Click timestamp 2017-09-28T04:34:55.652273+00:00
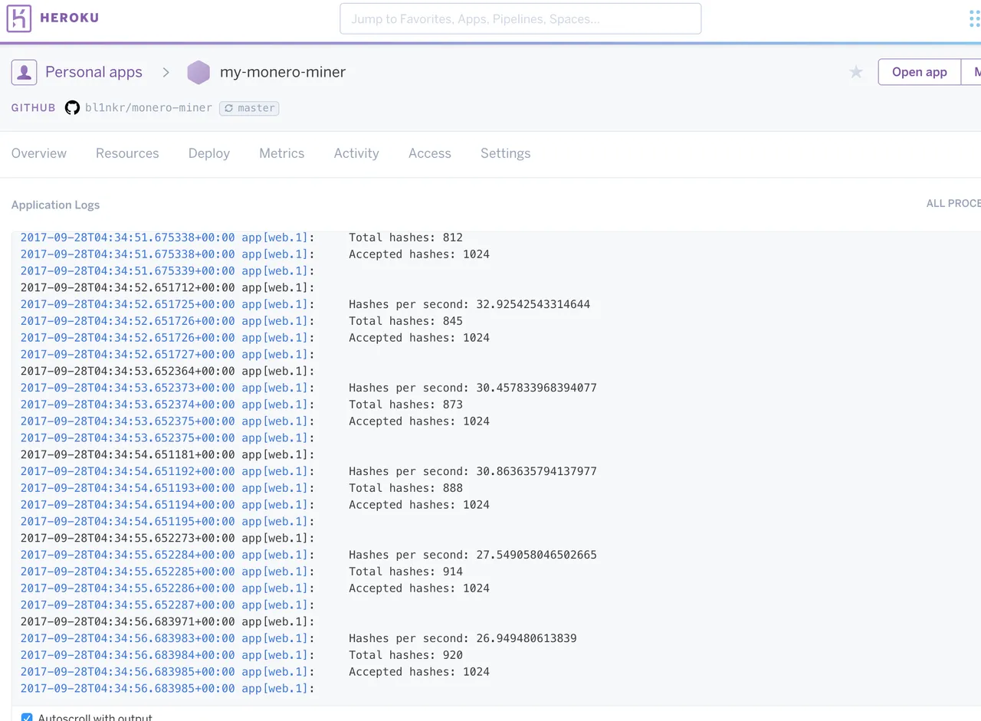 coord(128,538)
